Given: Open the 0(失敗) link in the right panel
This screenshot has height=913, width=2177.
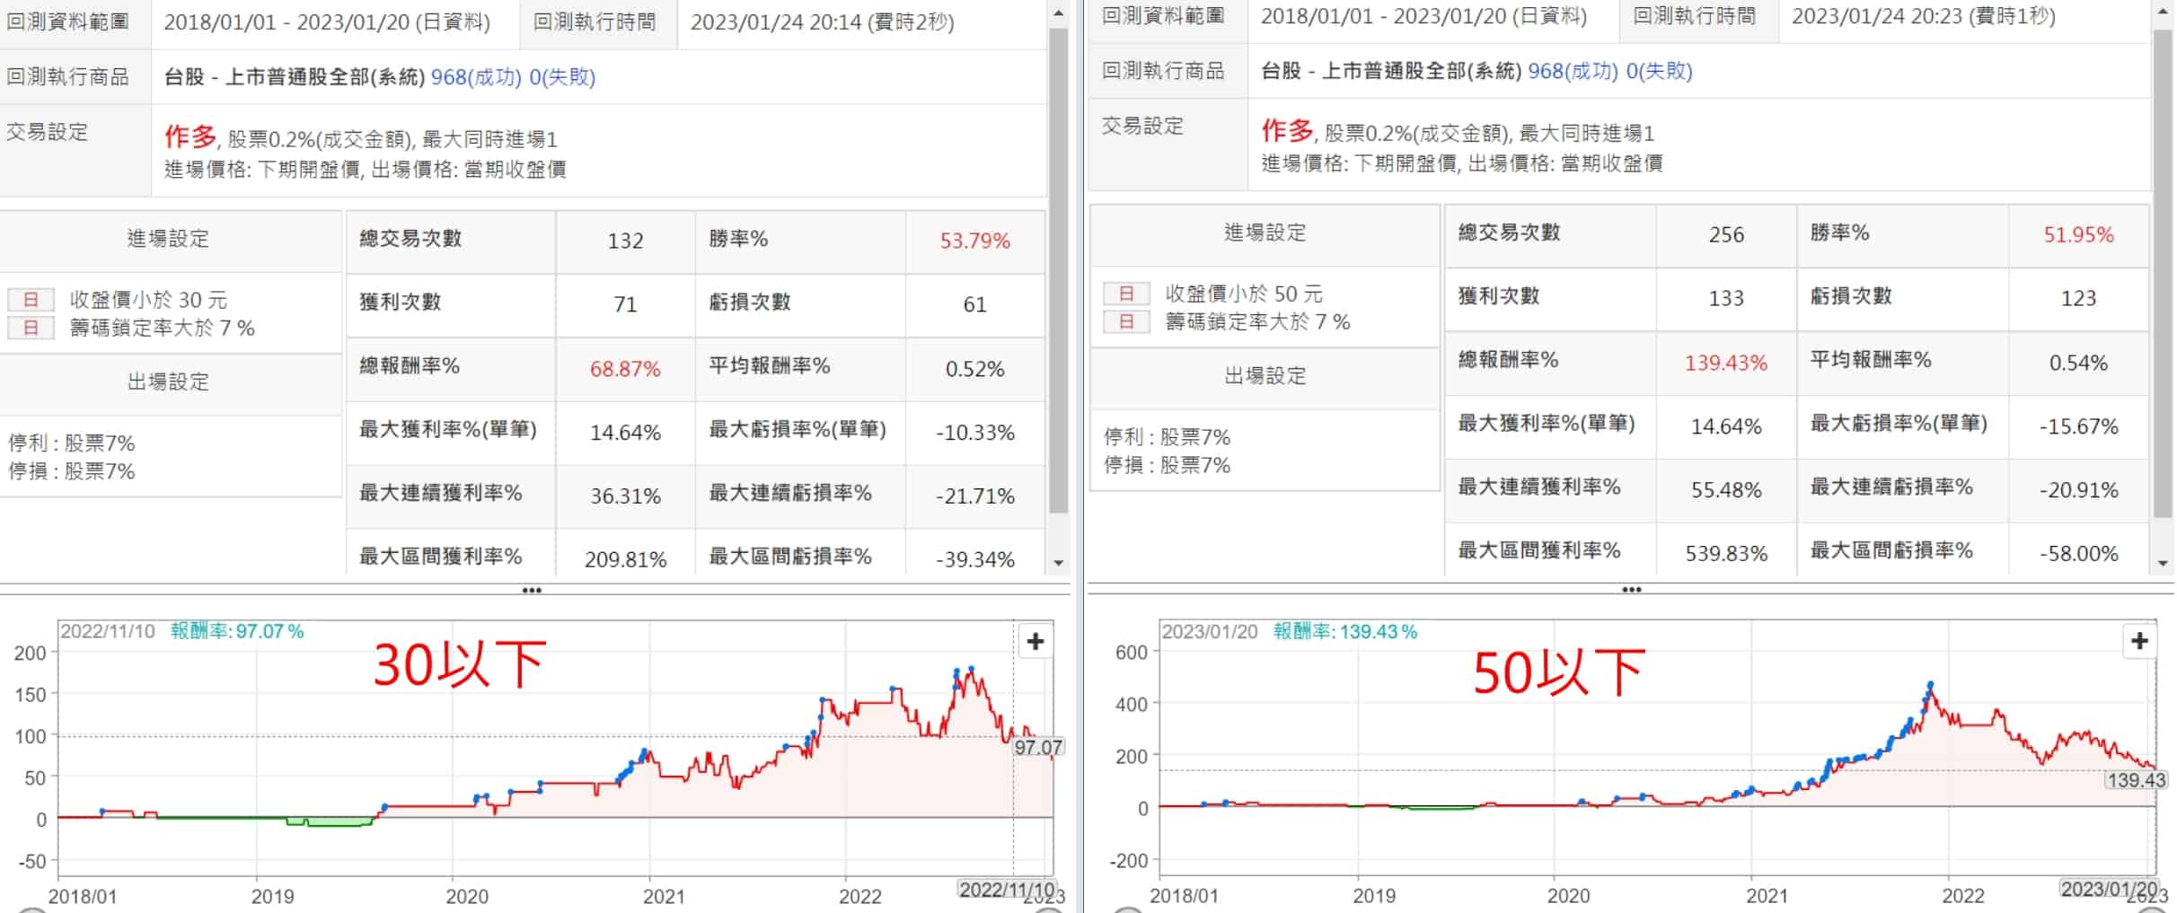Looking at the screenshot, I should coord(1659,71).
